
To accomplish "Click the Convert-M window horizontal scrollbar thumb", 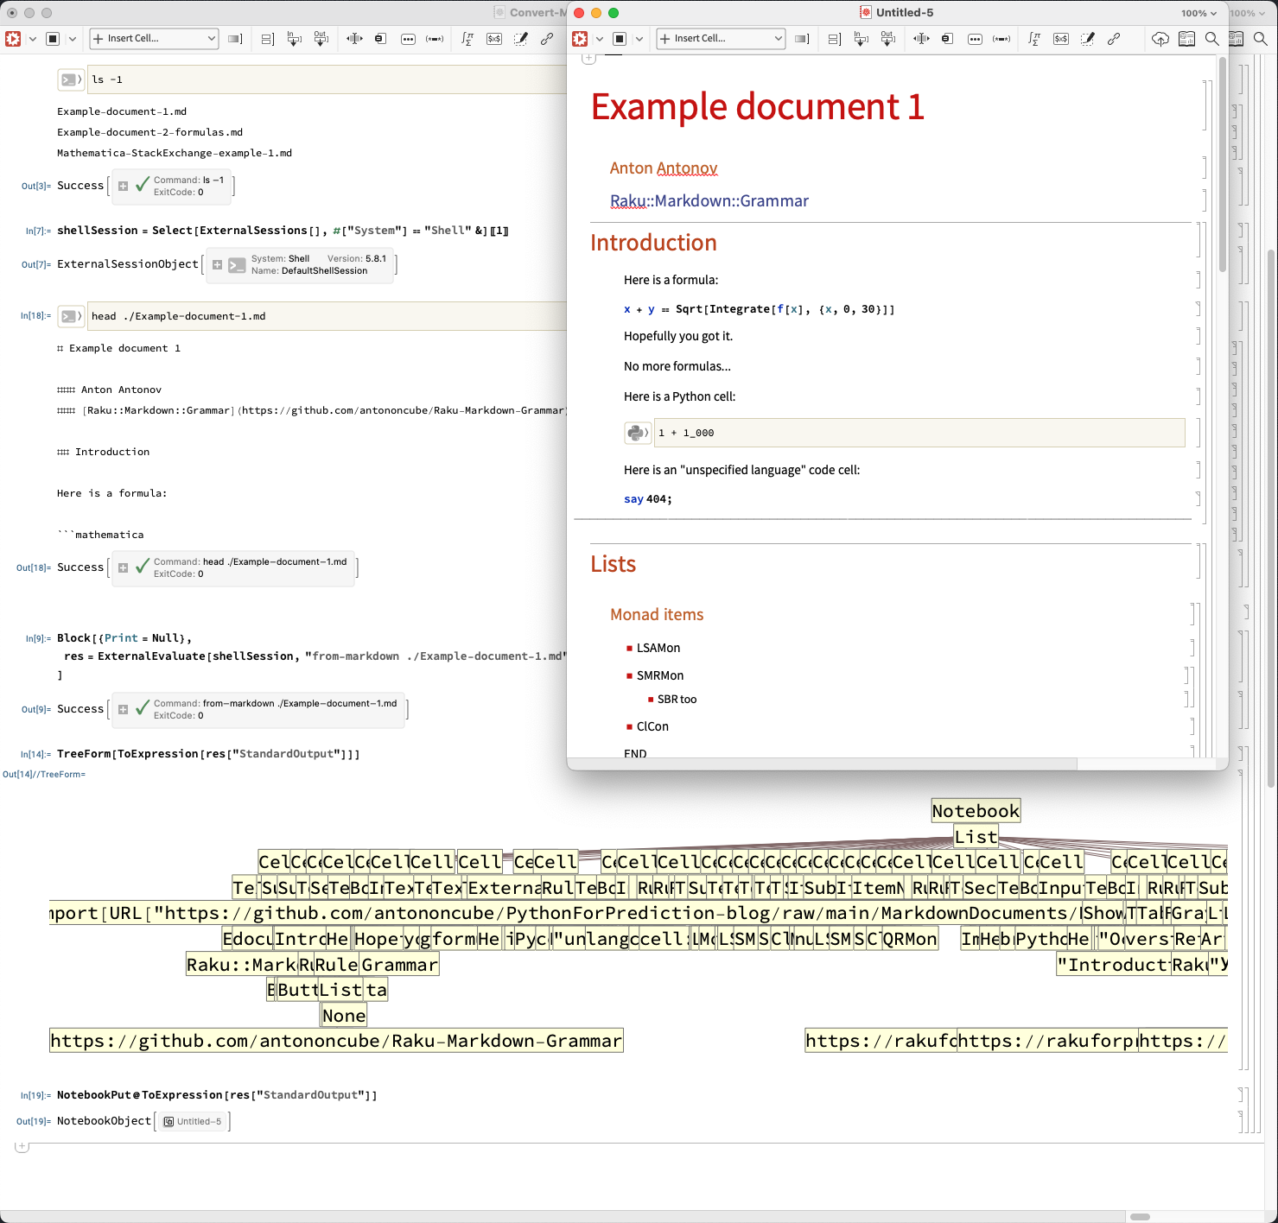I will [1141, 1216].
